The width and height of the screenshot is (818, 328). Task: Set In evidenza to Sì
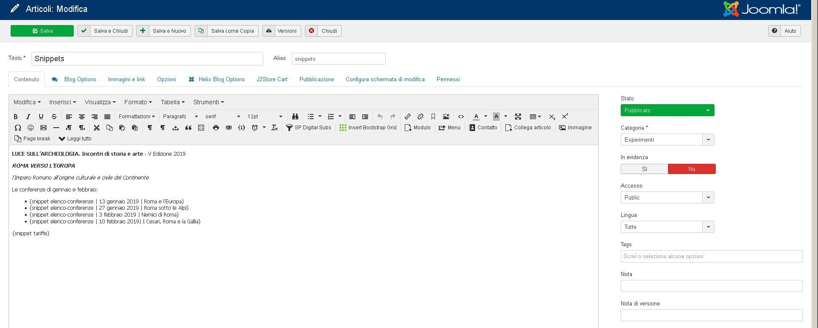644,169
